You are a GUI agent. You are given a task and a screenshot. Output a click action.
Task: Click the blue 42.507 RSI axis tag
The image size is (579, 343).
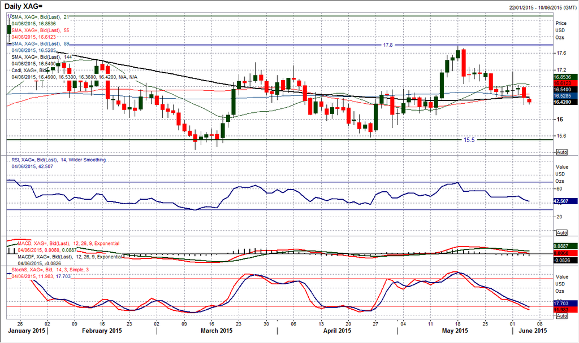tap(565, 201)
